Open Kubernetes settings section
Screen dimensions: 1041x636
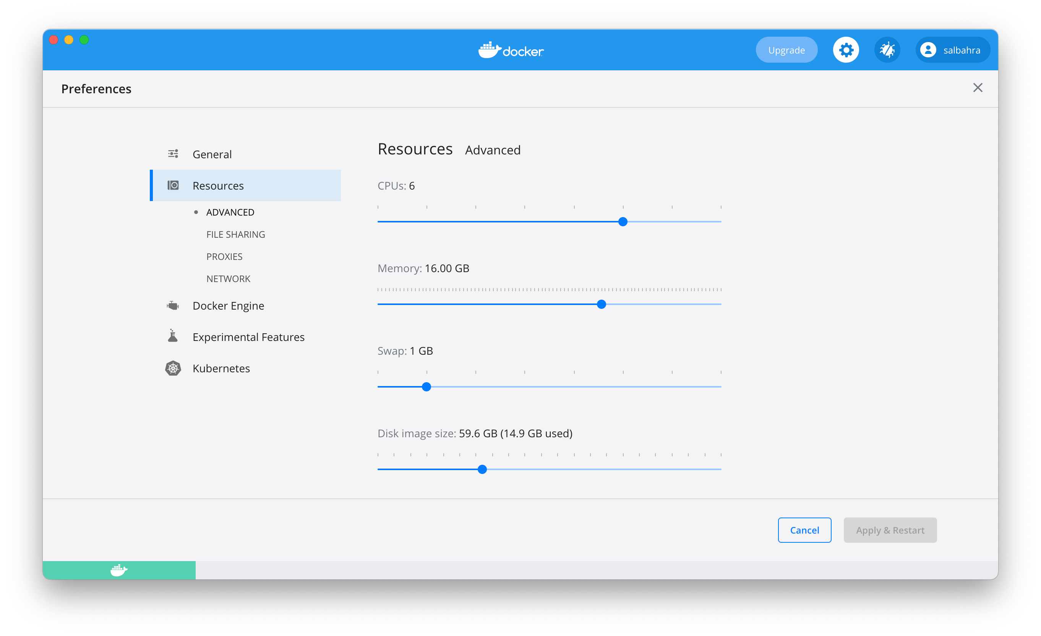[245, 368]
